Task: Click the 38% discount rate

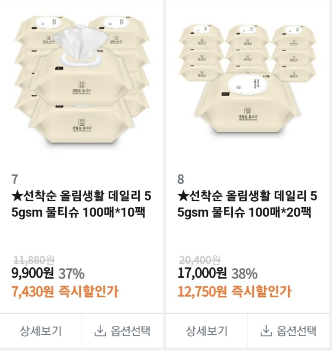Action: coord(244,274)
